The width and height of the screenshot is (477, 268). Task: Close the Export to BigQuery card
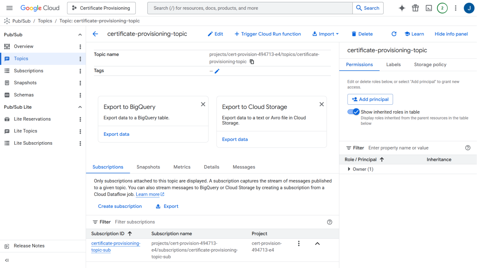pyautogui.click(x=203, y=104)
